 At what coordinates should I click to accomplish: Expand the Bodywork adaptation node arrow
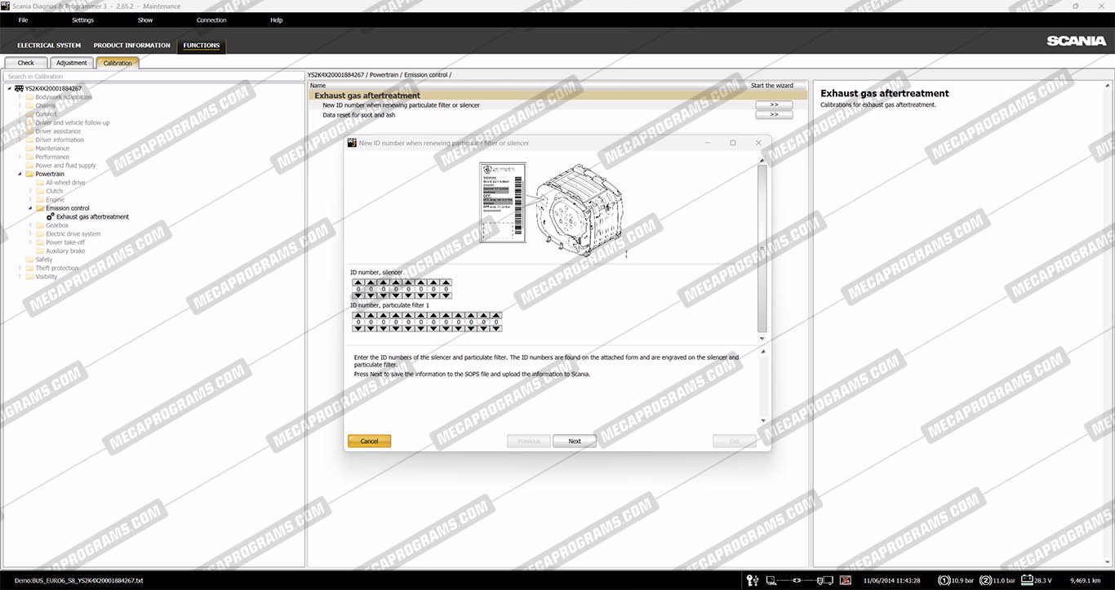click(20, 97)
